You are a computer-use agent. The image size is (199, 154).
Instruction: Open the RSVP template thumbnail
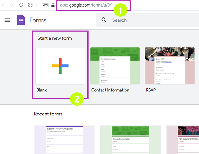tap(170, 66)
